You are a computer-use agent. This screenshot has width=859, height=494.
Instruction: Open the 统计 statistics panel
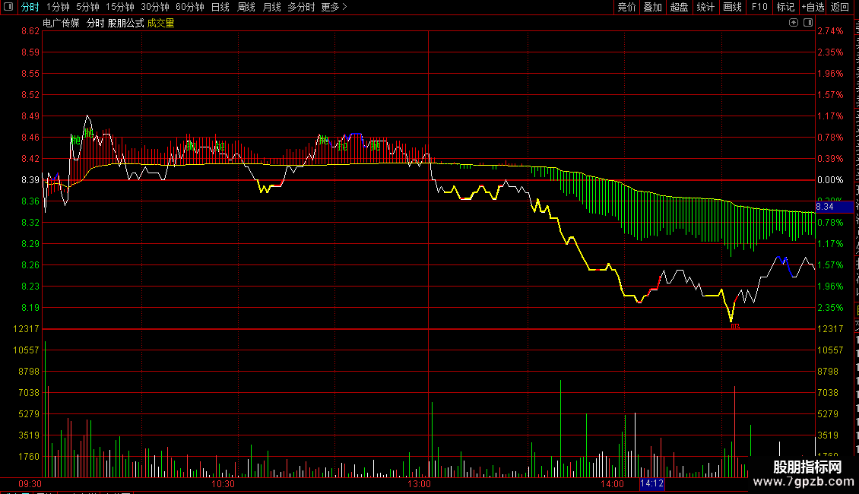point(705,7)
